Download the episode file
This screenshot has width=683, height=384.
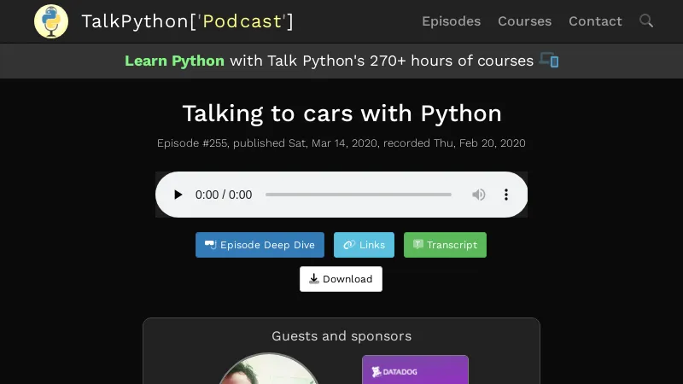[x=341, y=279]
